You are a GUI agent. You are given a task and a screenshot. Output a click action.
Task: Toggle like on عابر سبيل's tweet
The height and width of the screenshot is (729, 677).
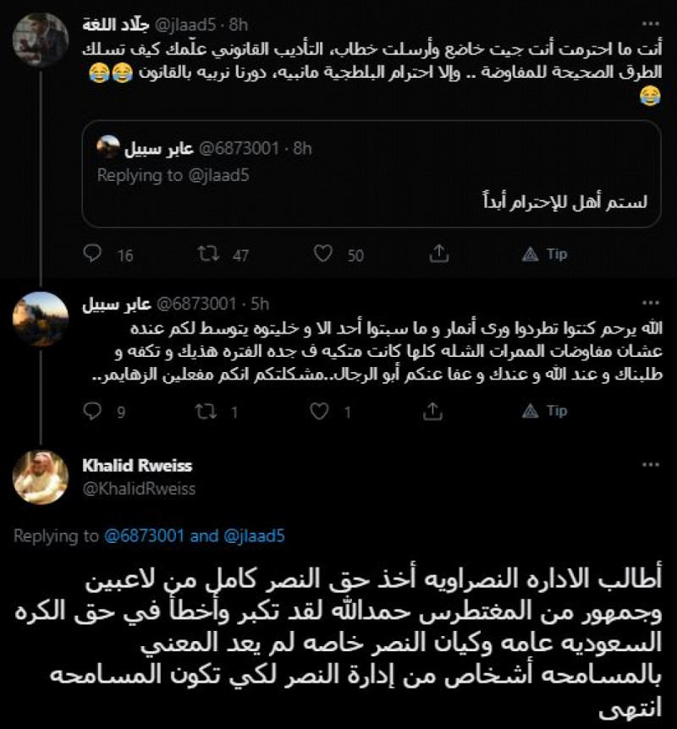tap(322, 411)
